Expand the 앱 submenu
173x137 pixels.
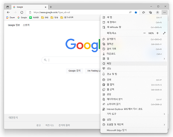point(134,59)
